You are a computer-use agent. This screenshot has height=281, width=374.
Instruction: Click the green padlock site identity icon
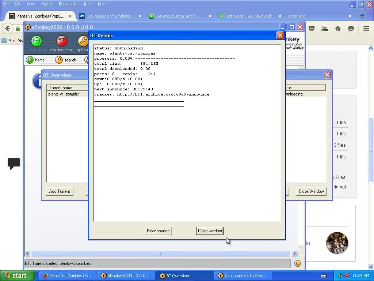point(18,29)
